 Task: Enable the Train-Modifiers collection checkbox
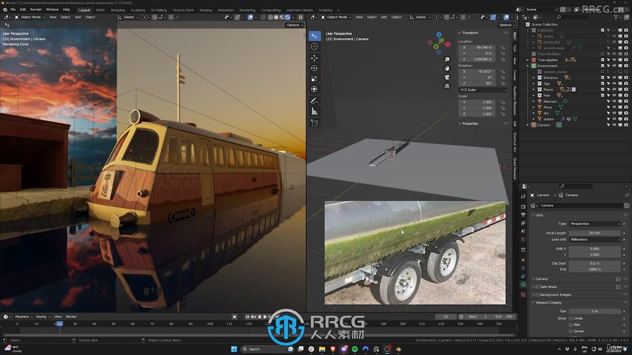pos(602,54)
